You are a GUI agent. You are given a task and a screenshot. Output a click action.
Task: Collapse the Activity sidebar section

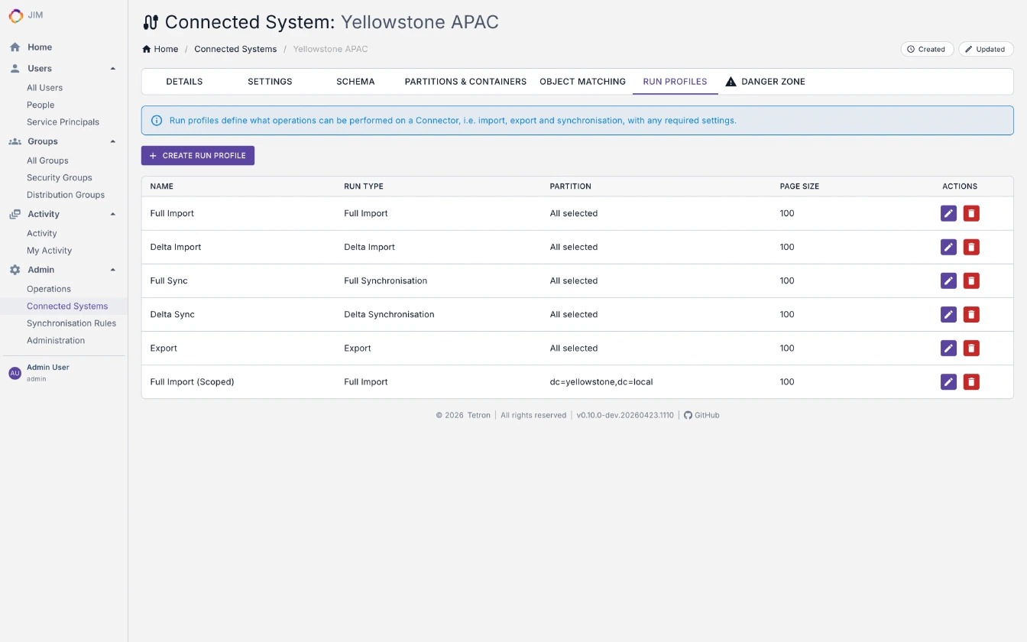click(113, 214)
